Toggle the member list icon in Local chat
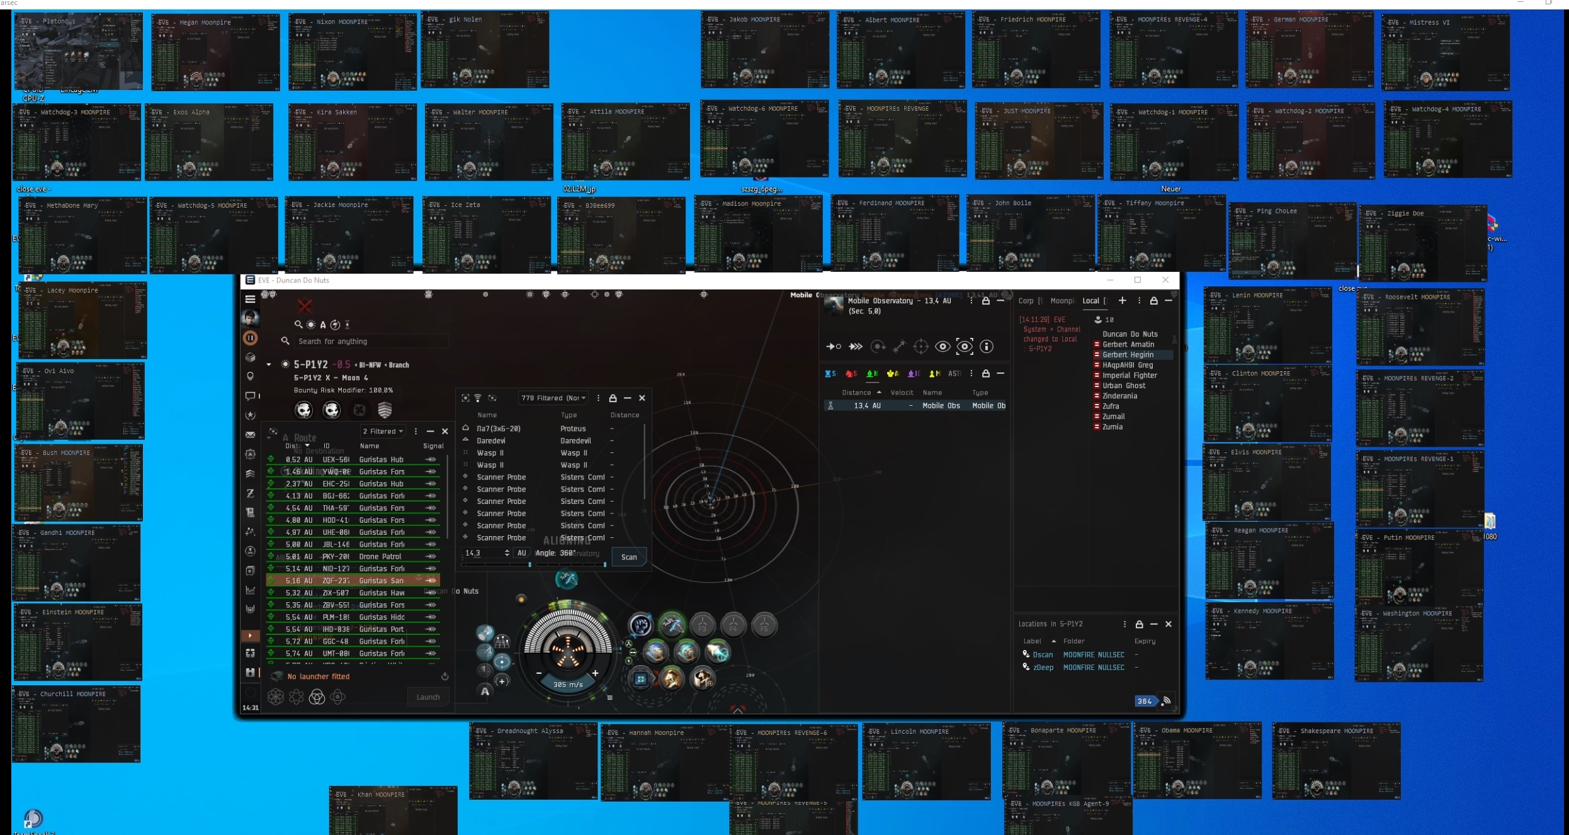 tap(1098, 320)
